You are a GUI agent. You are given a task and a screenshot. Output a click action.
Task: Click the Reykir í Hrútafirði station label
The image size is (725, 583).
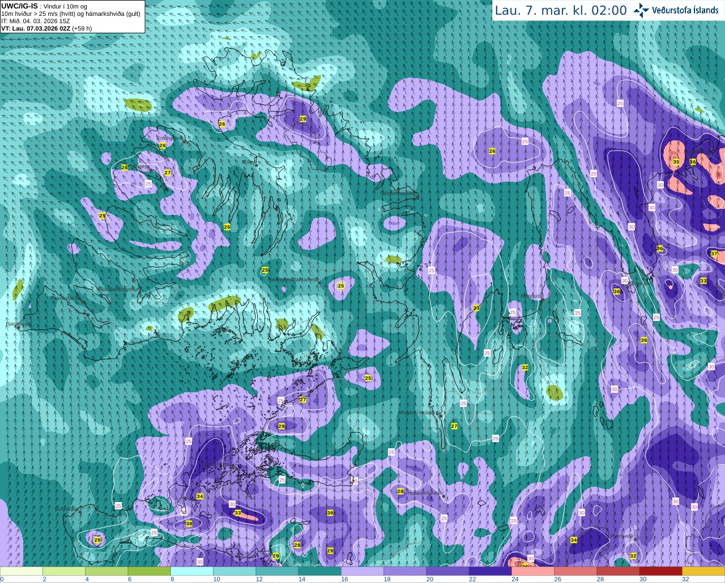[x=420, y=413]
